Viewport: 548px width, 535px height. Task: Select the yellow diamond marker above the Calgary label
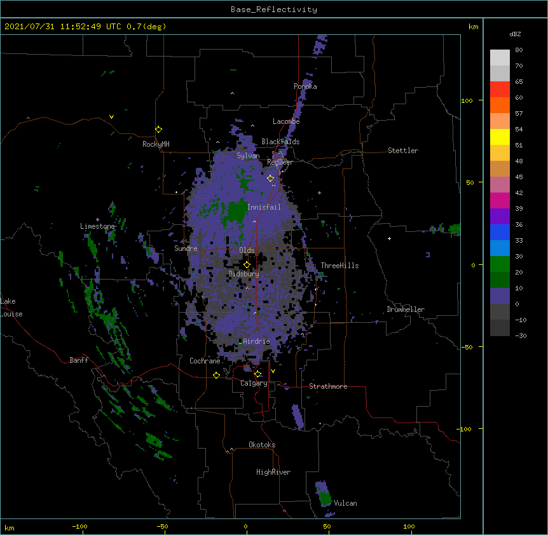pyautogui.click(x=257, y=374)
